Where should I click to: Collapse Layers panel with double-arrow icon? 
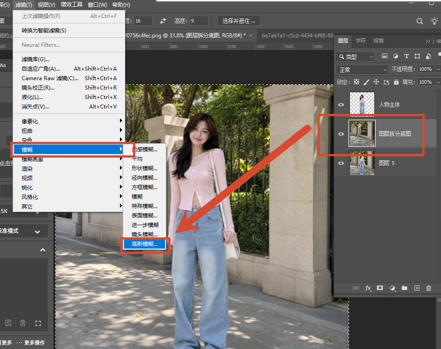pos(428,41)
